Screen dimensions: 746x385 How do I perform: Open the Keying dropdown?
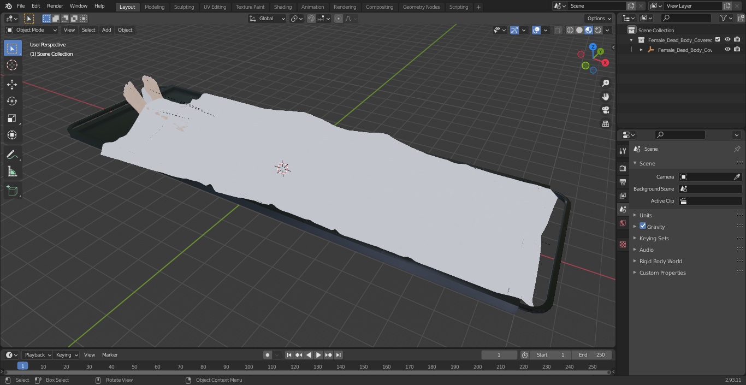(67, 355)
